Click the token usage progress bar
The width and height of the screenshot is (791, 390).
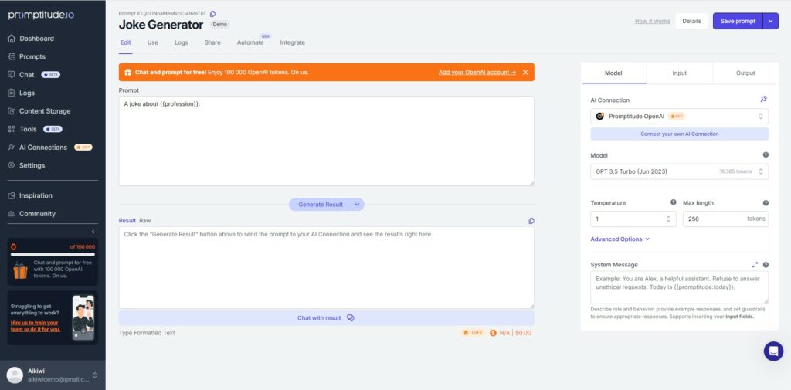(x=53, y=254)
